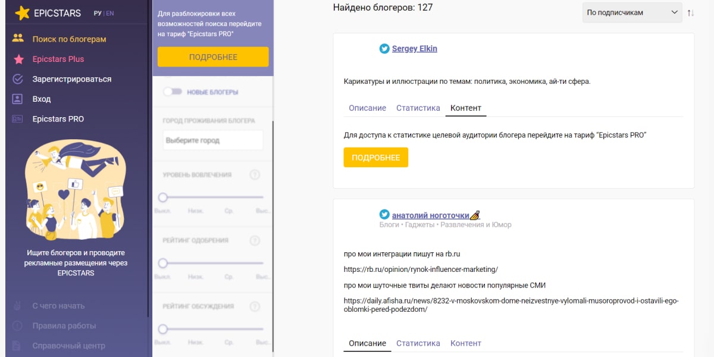Click the Блоги • Гаджеты • Развлечения и Юмор categories
This screenshot has height=357, width=714.
pos(445,225)
